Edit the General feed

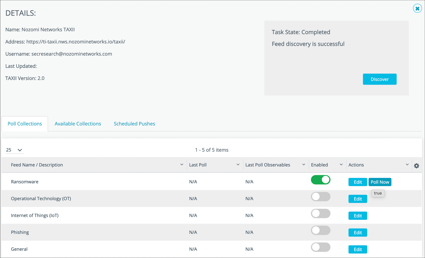(x=358, y=249)
